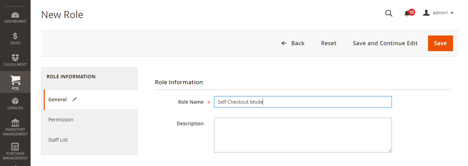Select the POS shopping cart icon
The height and width of the screenshot is (166, 468).
coord(15,80)
